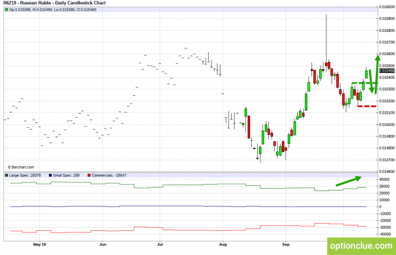Click the 0.015000 price axis label
Image resolution: width=396 pixels, height=255 pixels.
click(387, 125)
